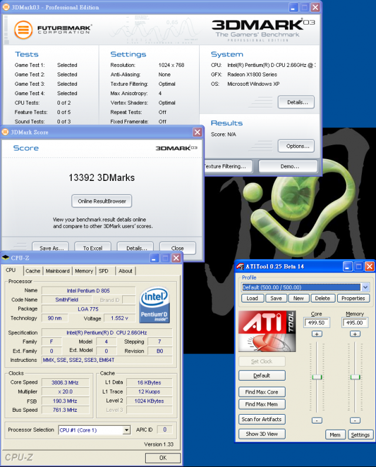376x467 pixels.
Task: Click the Level 2 cache value 1024 KBytes
Action: tap(149, 401)
